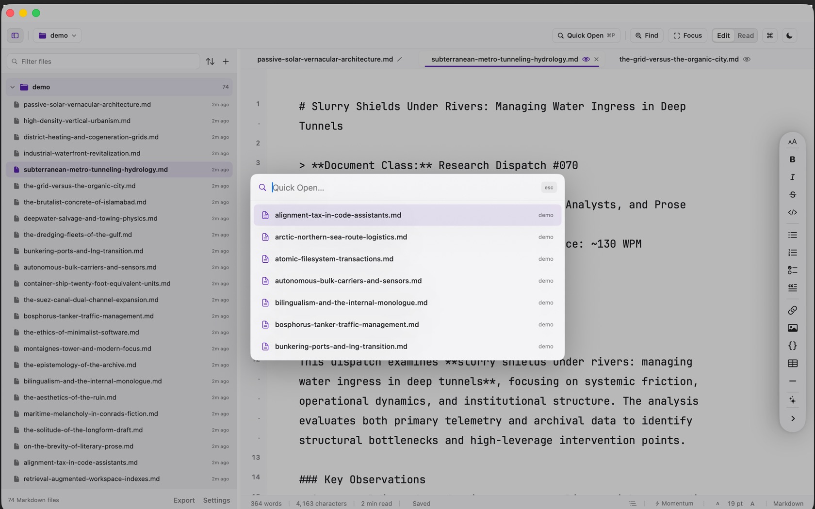Toggle the sidebar panel icon

pos(15,35)
